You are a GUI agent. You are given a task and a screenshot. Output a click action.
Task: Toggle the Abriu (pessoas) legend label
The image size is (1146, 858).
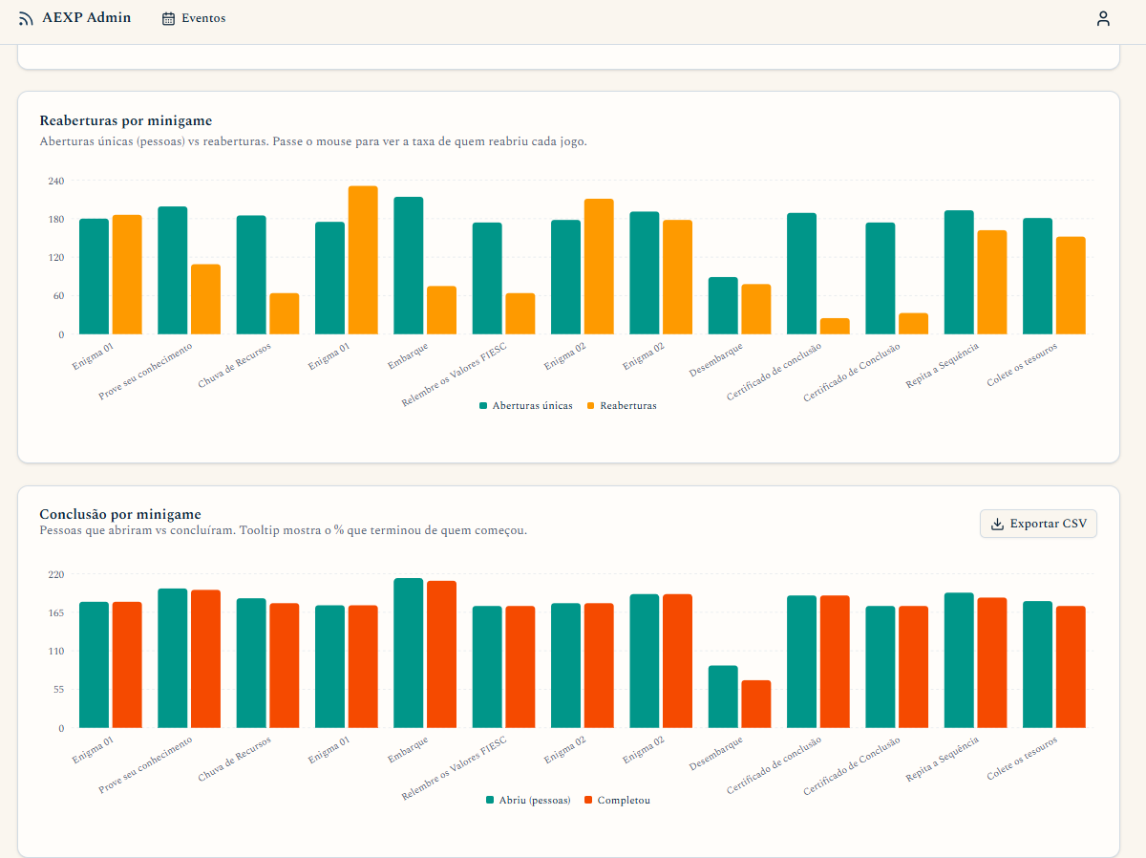point(535,800)
